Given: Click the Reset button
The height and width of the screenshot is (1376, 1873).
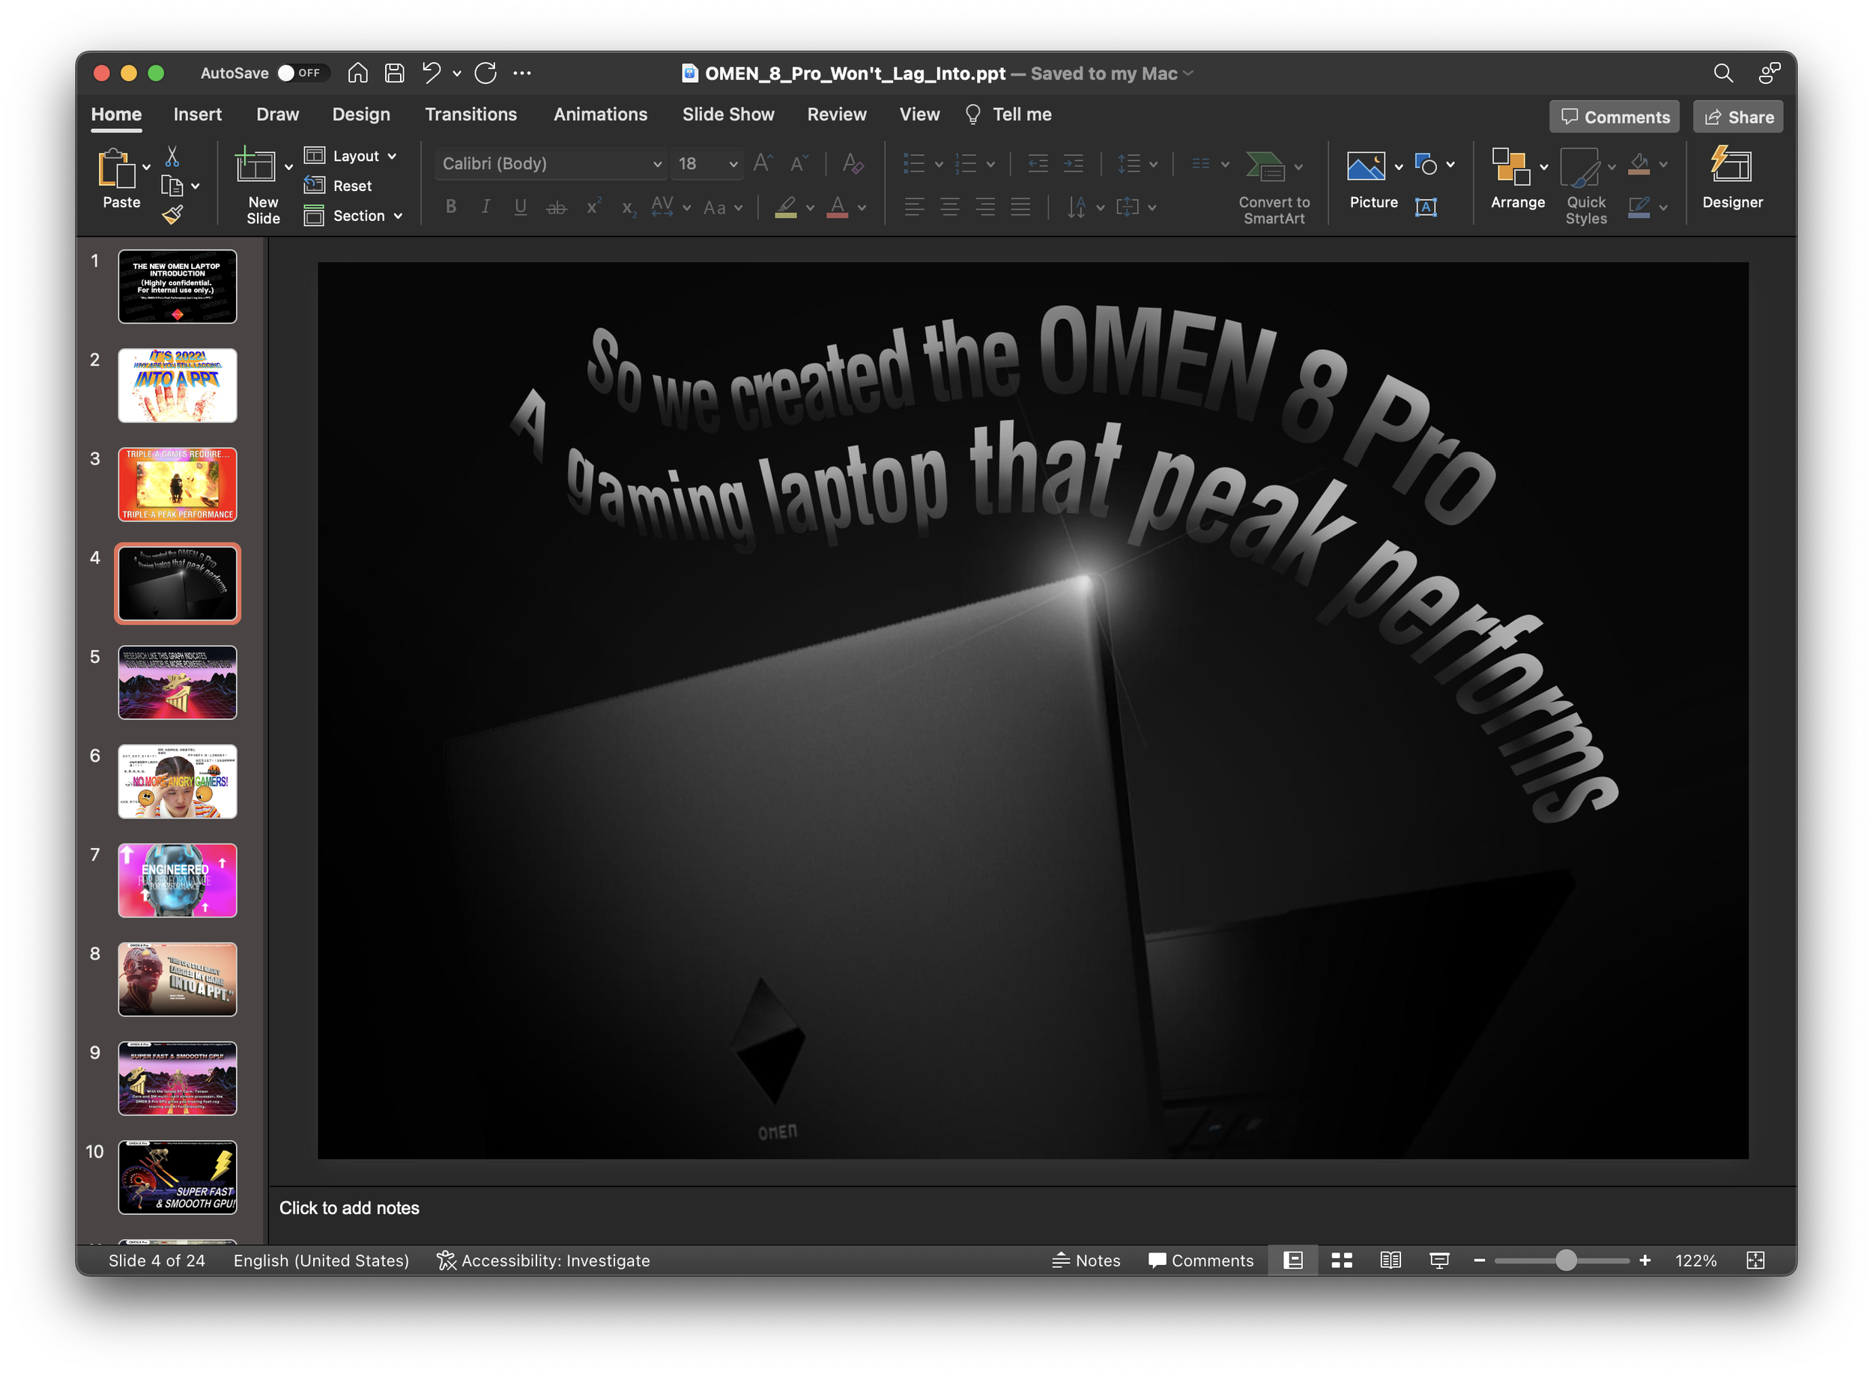Looking at the screenshot, I should point(339,186).
